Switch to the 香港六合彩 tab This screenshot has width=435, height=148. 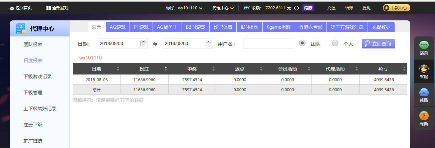[x=311, y=27]
